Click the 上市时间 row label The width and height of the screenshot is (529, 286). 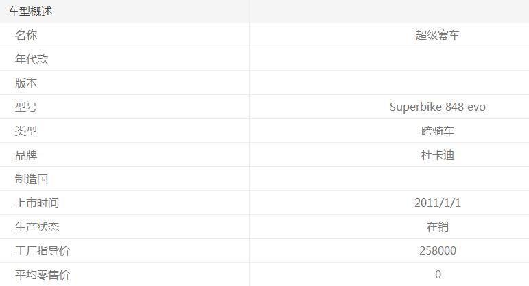point(37,203)
